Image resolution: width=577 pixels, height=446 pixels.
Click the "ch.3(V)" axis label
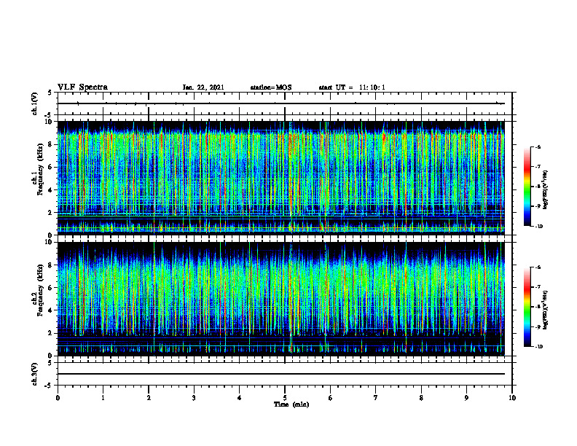pyautogui.click(x=35, y=374)
